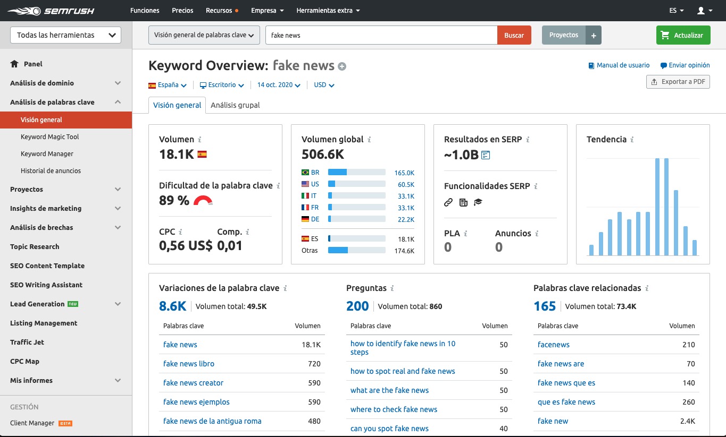Screen dimensions: 726x437
Task: Open the USD currency dropdown
Action: point(323,85)
